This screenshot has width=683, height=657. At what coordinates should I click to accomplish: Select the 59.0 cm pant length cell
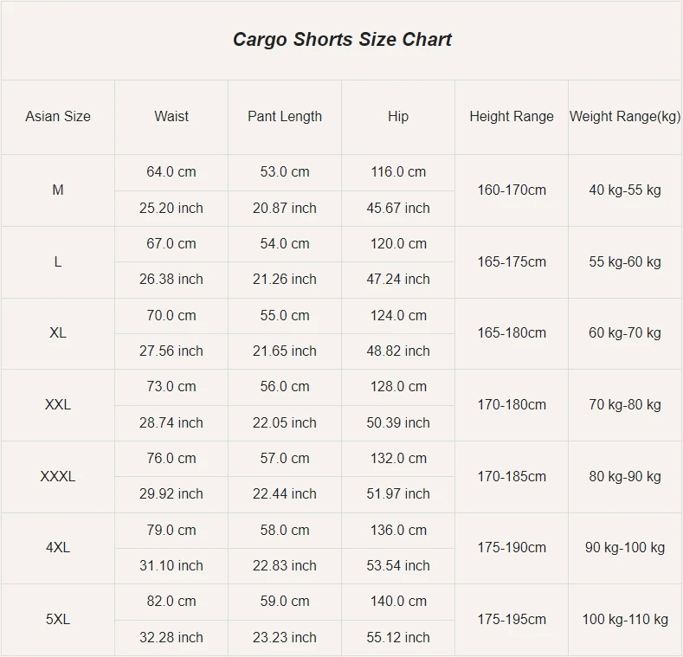(285, 602)
